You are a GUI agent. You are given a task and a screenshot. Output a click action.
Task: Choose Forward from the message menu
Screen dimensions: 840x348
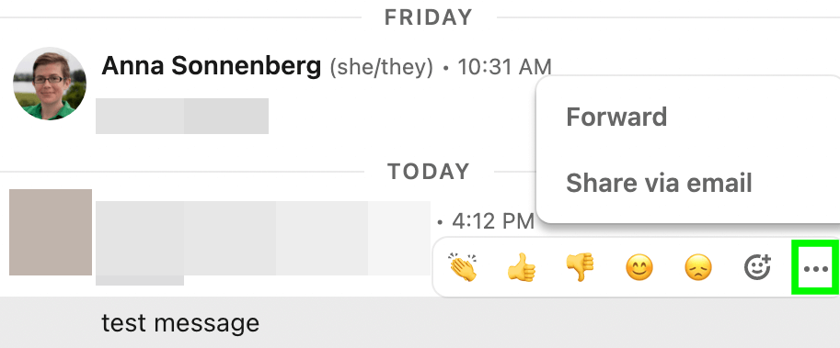[616, 117]
